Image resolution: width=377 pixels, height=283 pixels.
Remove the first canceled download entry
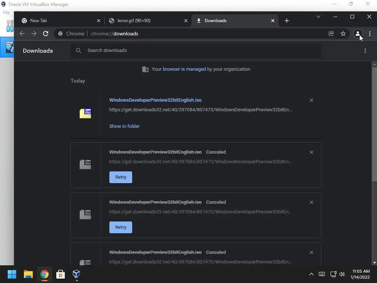pyautogui.click(x=311, y=152)
